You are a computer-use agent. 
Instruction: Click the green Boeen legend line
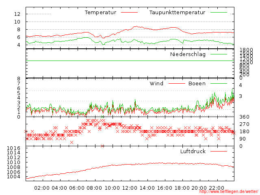pos(219,84)
